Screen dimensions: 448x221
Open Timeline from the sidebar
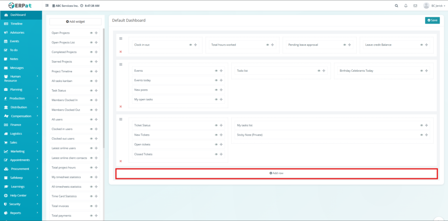16,24
